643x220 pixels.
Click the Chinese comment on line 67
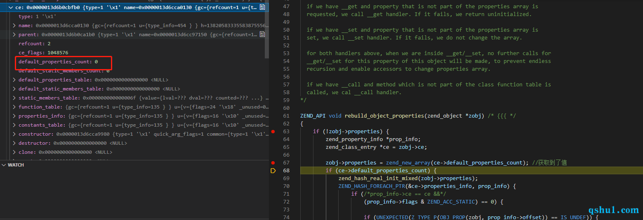click(549, 163)
